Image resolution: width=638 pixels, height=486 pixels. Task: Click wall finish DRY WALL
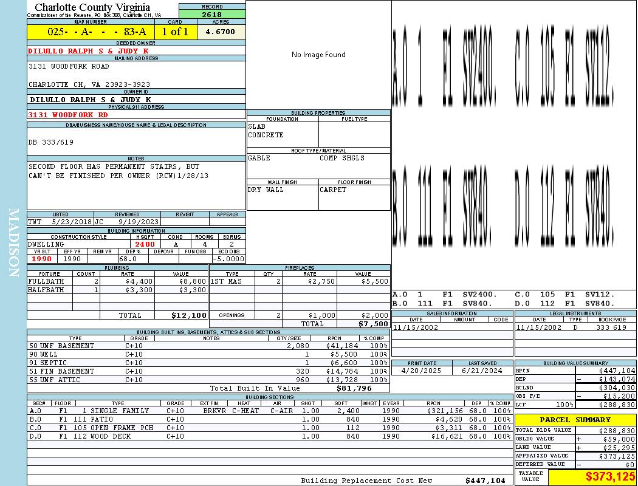coord(266,190)
